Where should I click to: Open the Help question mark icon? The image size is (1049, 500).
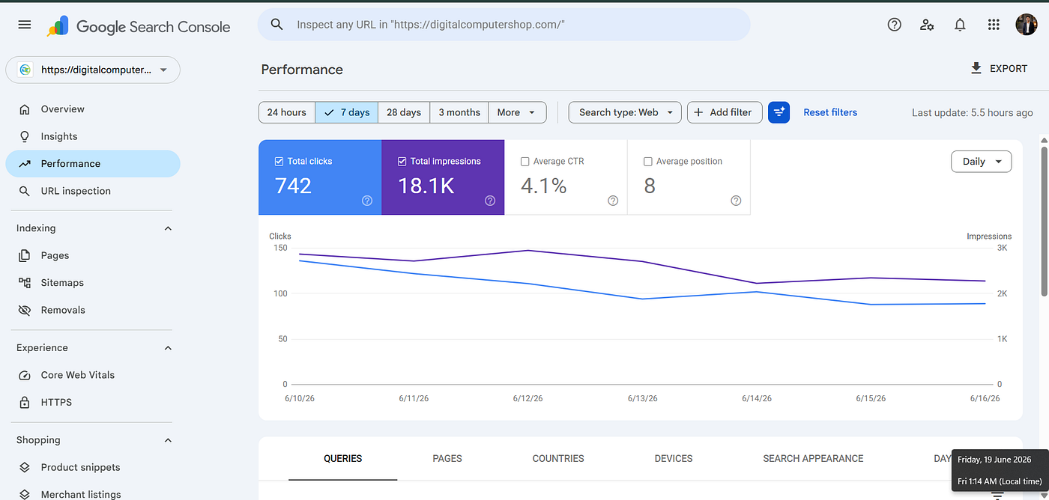pyautogui.click(x=894, y=25)
